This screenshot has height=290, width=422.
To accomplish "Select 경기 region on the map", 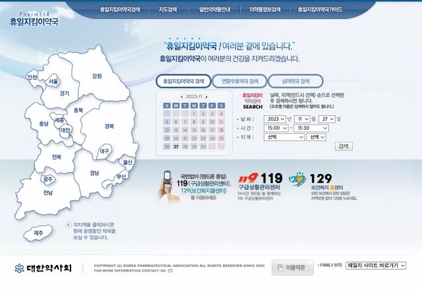I will [x=64, y=94].
